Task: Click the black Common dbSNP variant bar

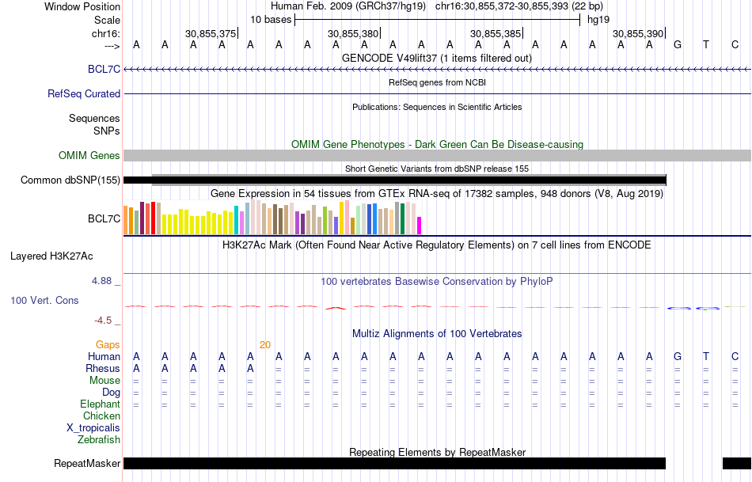Action: [395, 180]
